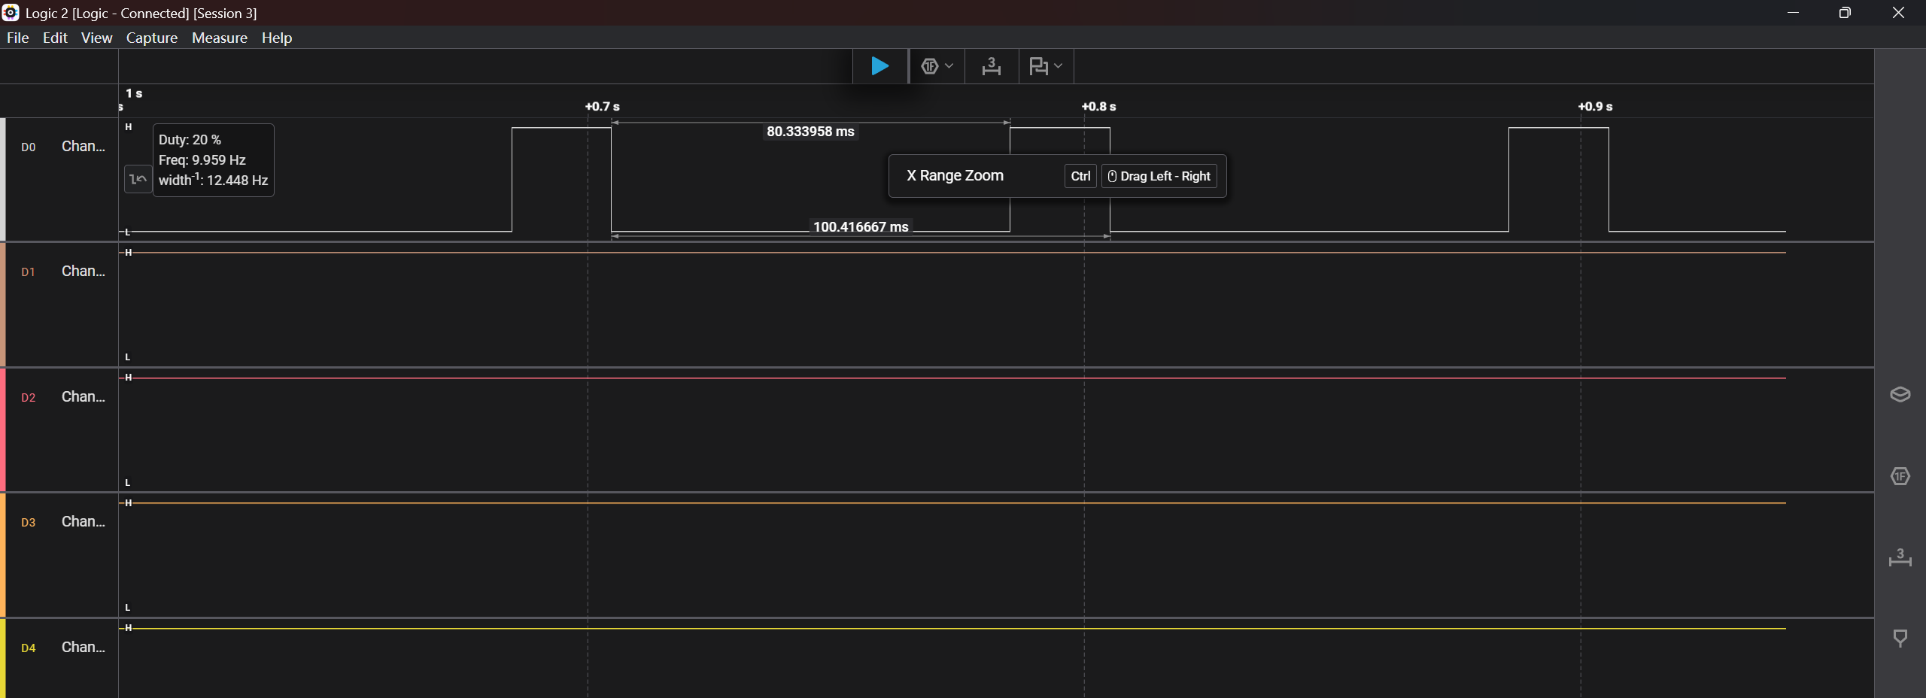1926x698 pixels.
Task: Click the orange D3 channel color bar
Action: (3, 555)
